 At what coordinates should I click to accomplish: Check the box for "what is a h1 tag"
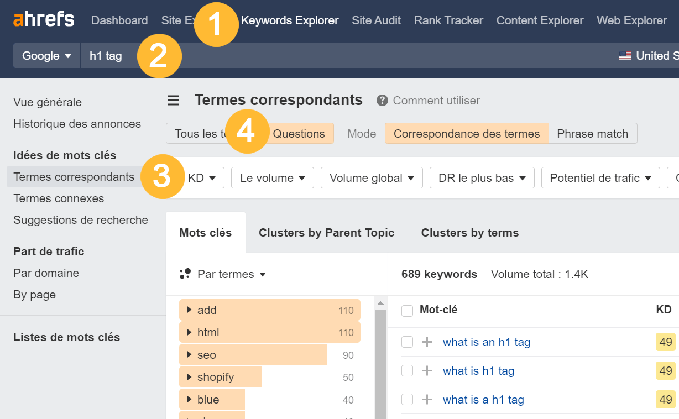(407, 400)
